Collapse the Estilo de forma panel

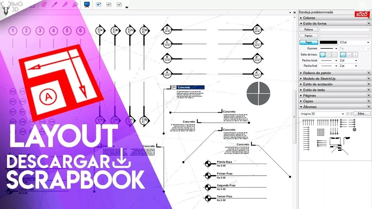[301, 24]
